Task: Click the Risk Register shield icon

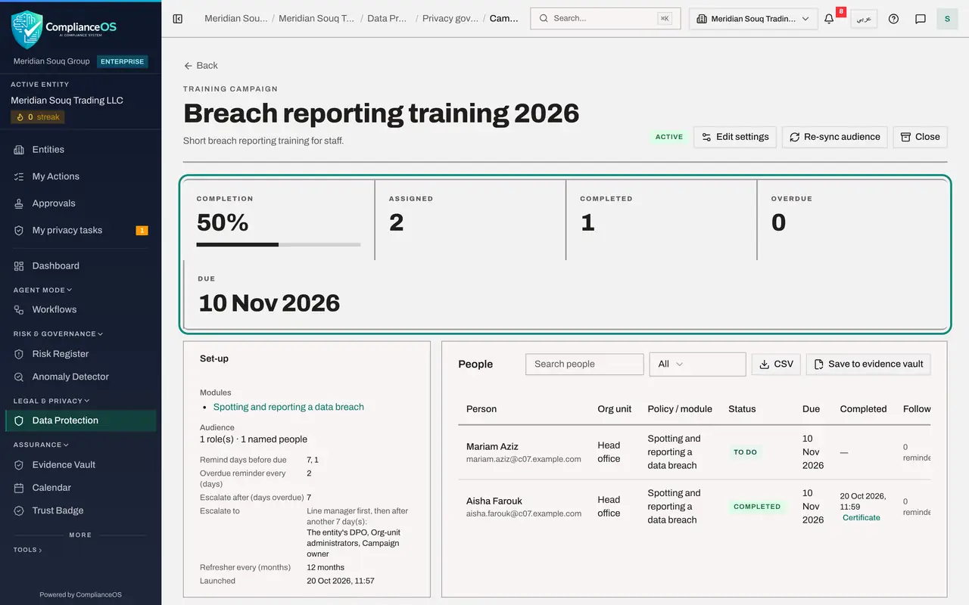Action: (19, 354)
